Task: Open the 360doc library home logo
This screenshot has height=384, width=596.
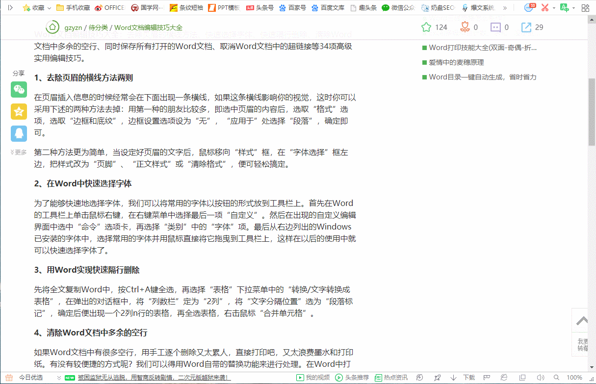Action: pos(52,27)
